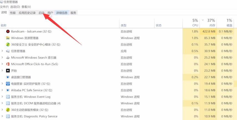Click the 1.8% CPU value

(x=195, y=32)
